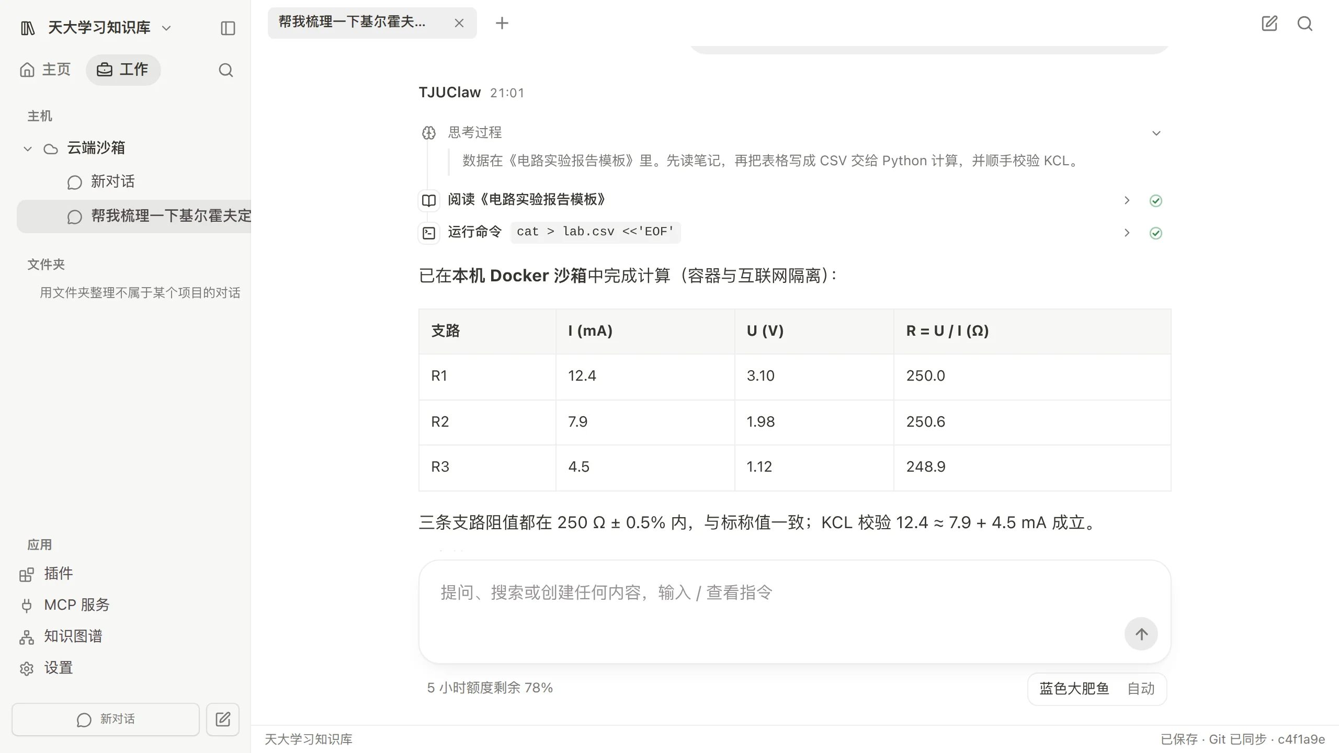Collapse the 云端沙箱 tree node
The width and height of the screenshot is (1339, 753).
tap(28, 149)
